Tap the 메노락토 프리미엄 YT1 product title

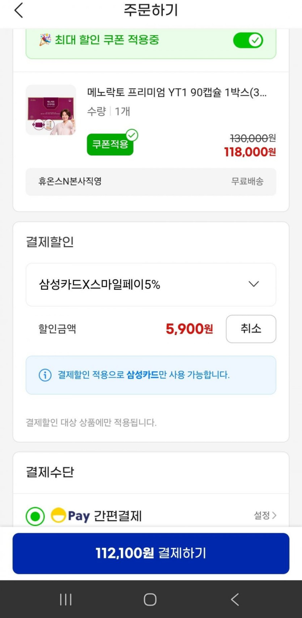pyautogui.click(x=176, y=93)
